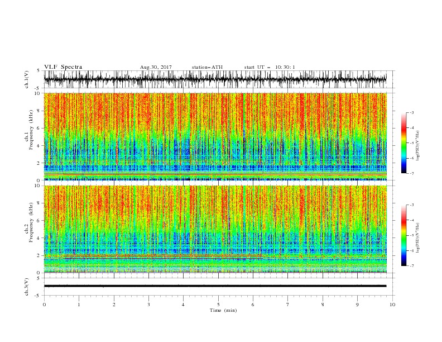Click the -5 tick on ch.2 colorbar

412,235
